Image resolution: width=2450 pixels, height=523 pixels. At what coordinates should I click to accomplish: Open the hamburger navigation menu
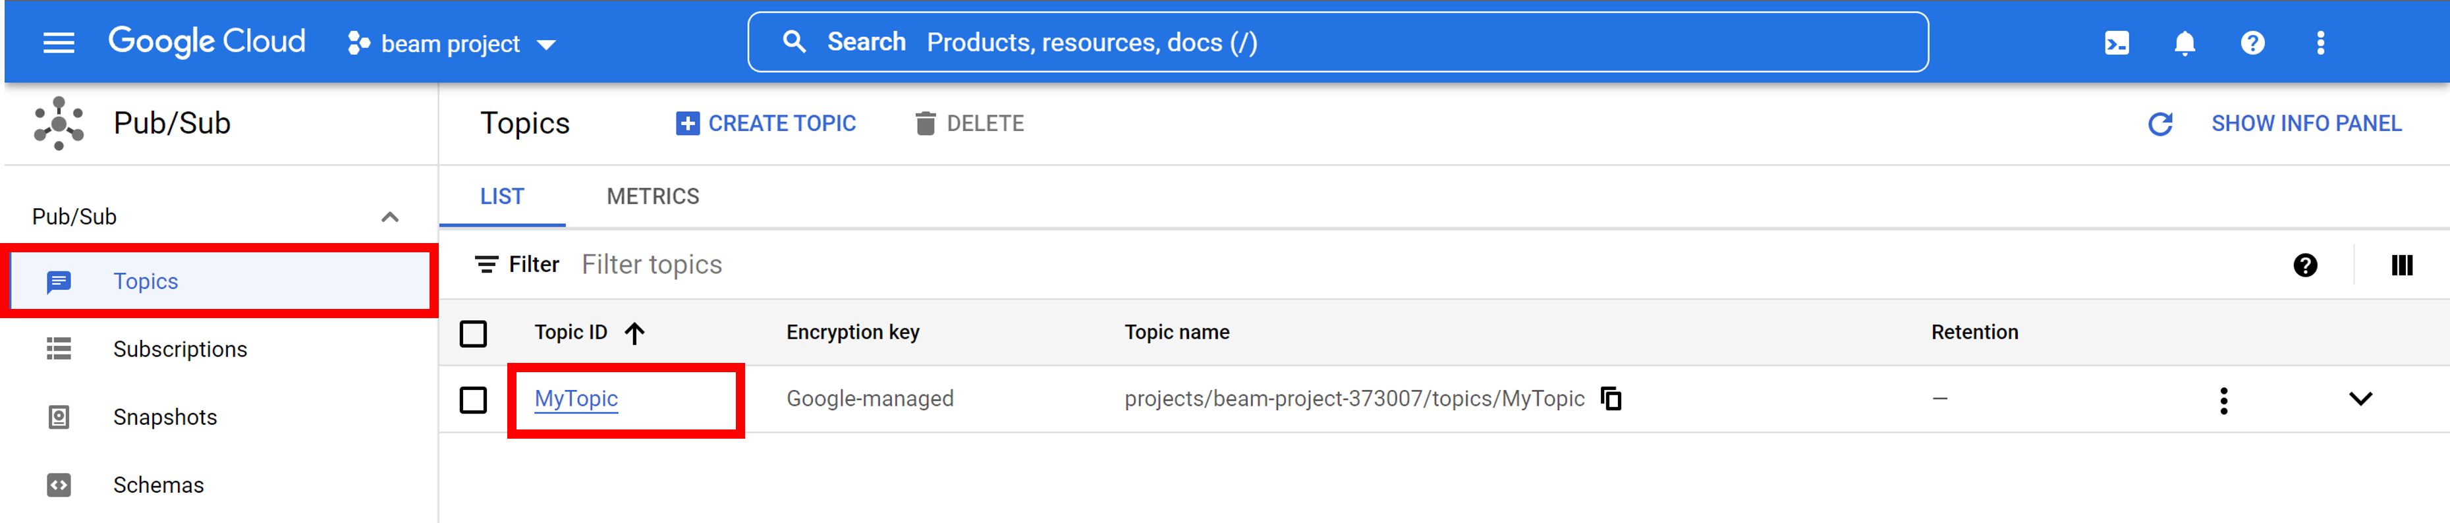[x=59, y=43]
